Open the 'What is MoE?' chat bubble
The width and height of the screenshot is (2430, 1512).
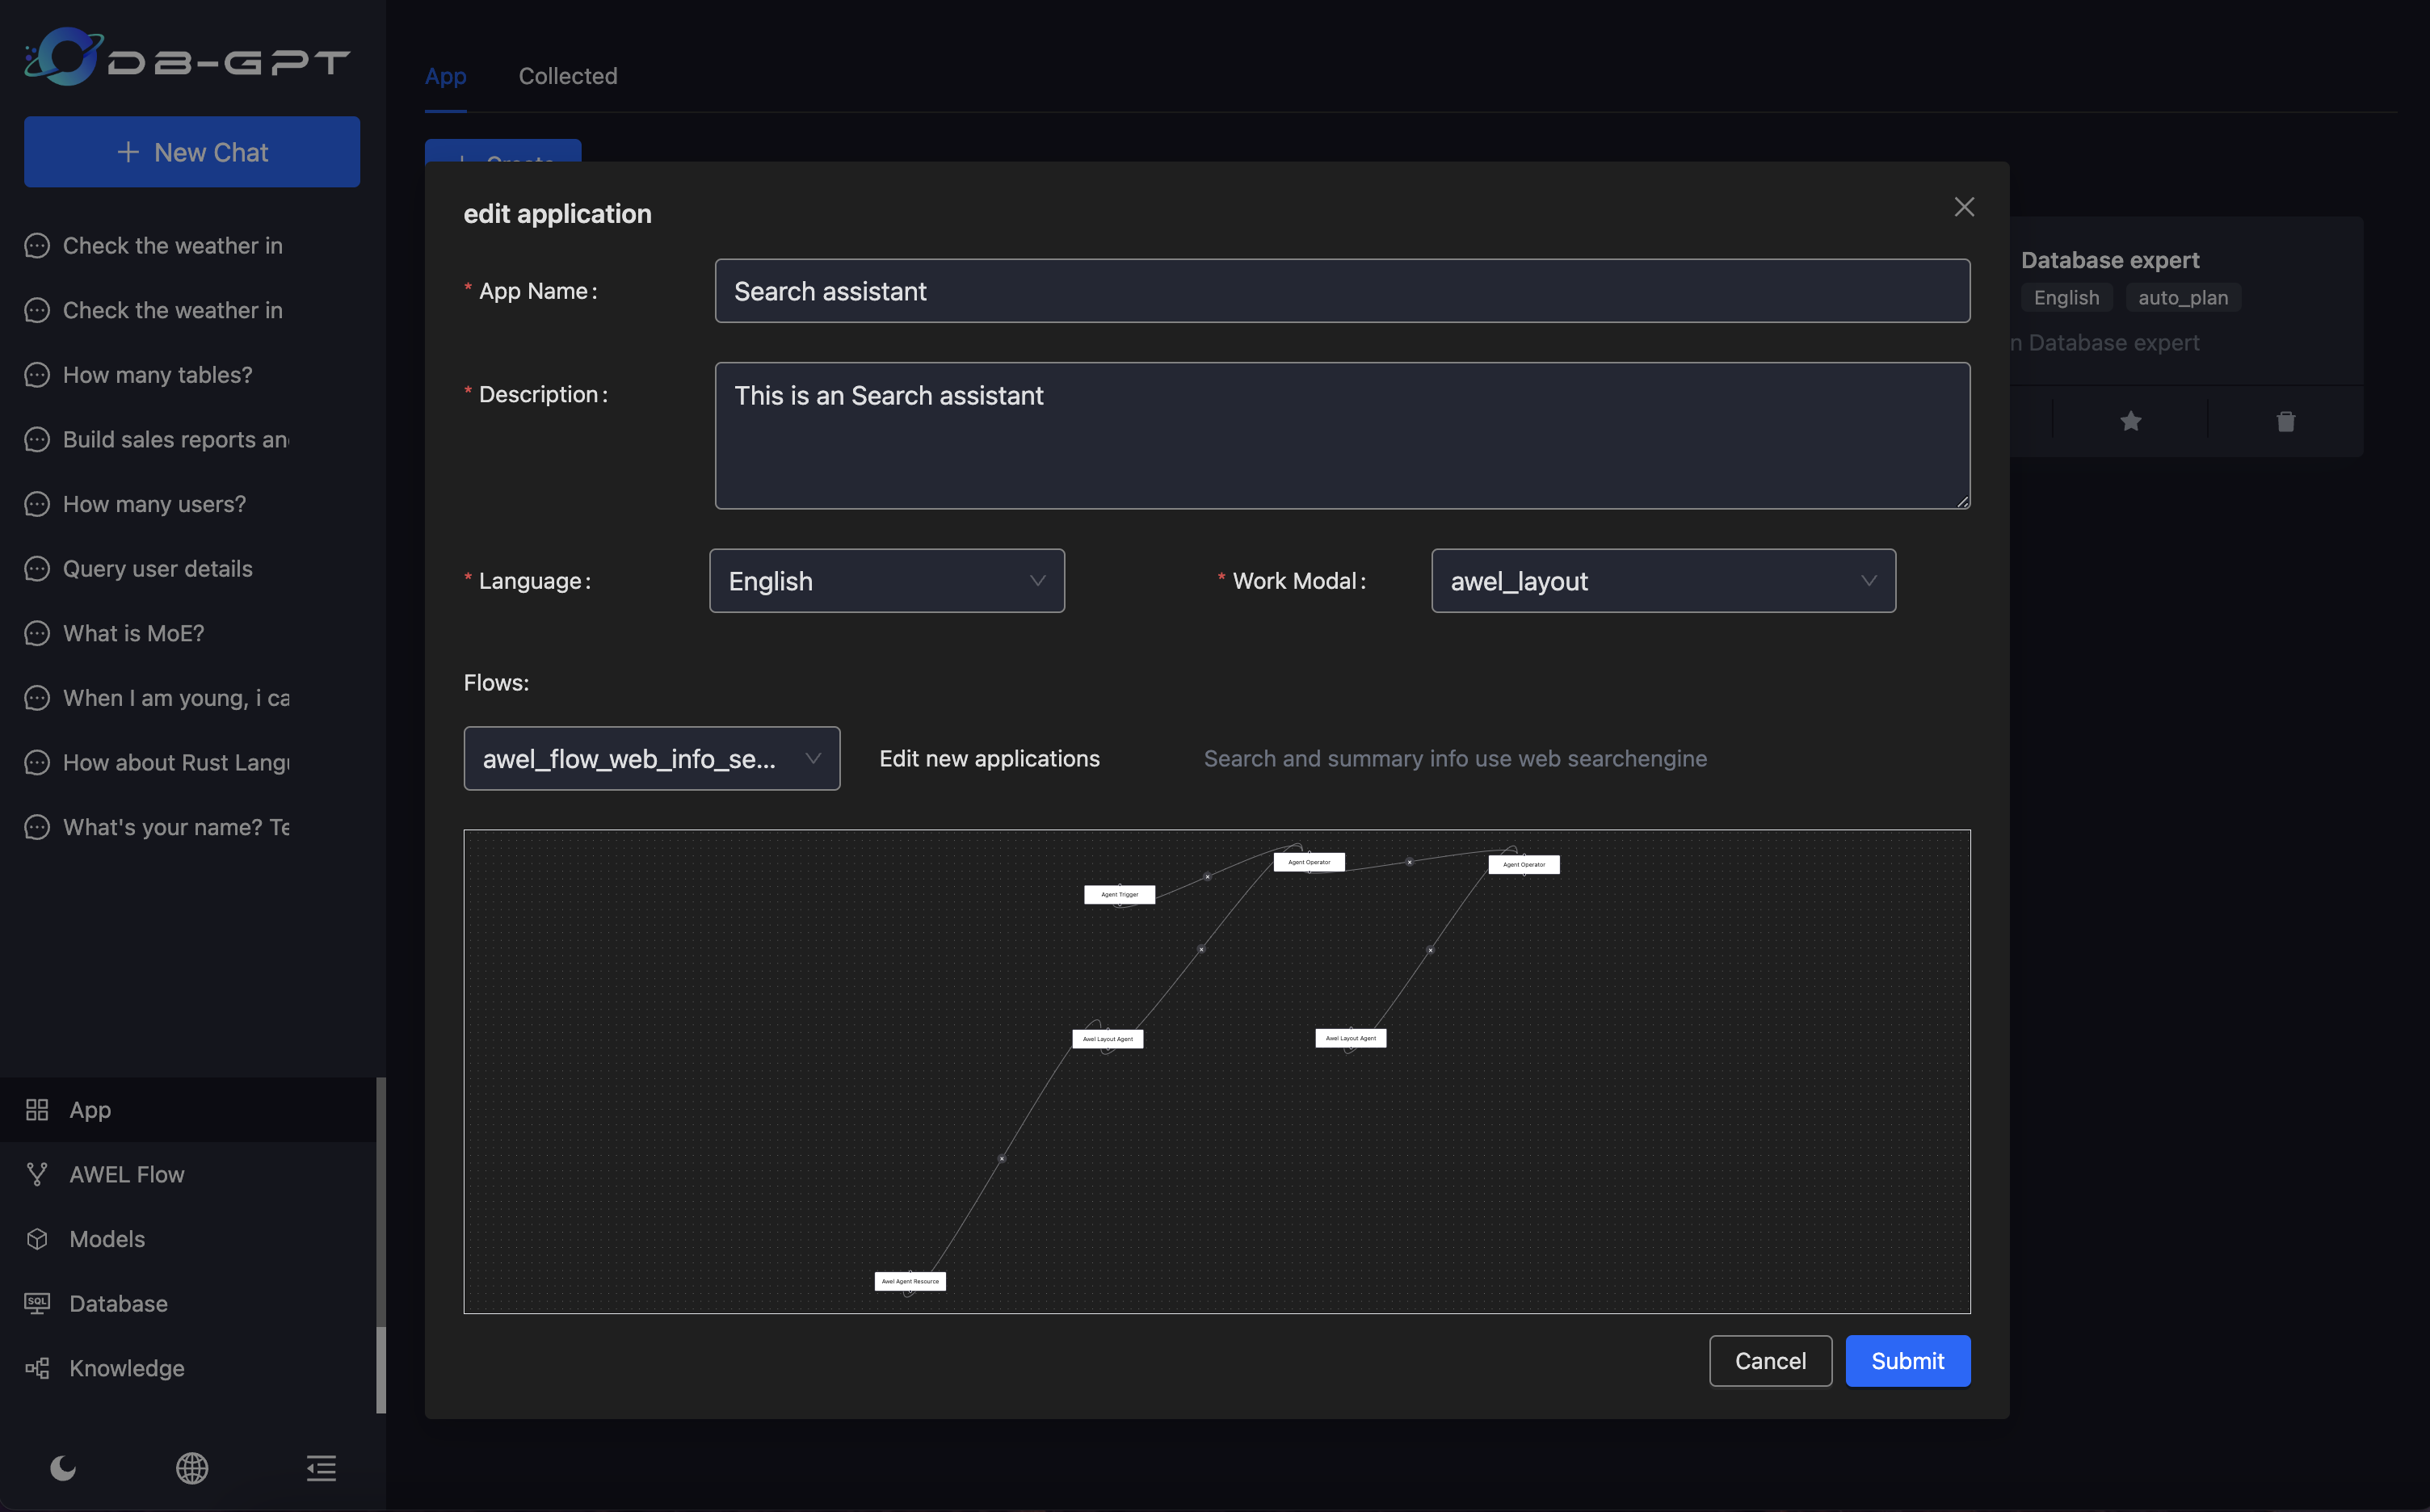[133, 633]
